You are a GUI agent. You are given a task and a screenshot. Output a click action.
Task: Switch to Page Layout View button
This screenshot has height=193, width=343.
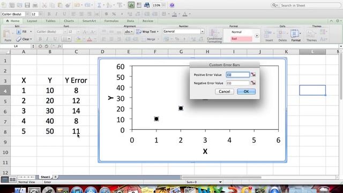coord(12,180)
